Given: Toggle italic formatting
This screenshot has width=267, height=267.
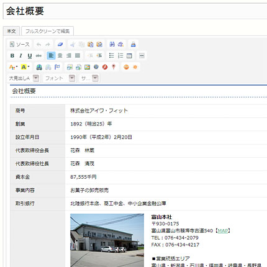Looking at the screenshot, I should 21,56.
